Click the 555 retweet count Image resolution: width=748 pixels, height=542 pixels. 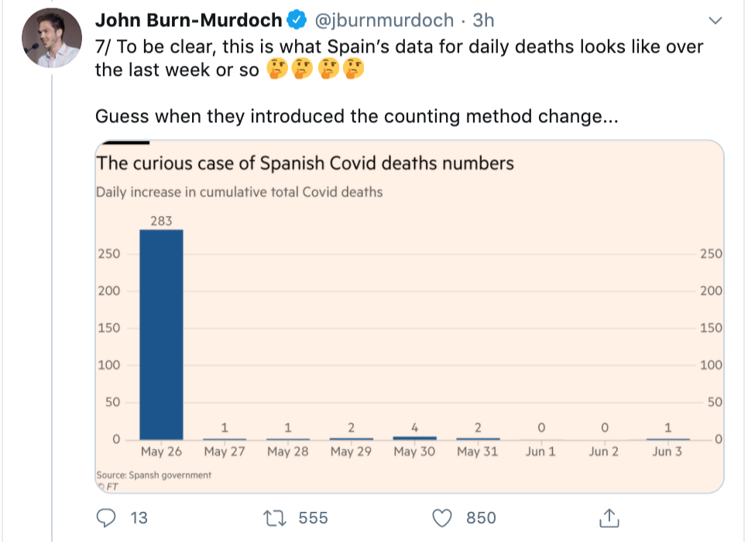(313, 517)
